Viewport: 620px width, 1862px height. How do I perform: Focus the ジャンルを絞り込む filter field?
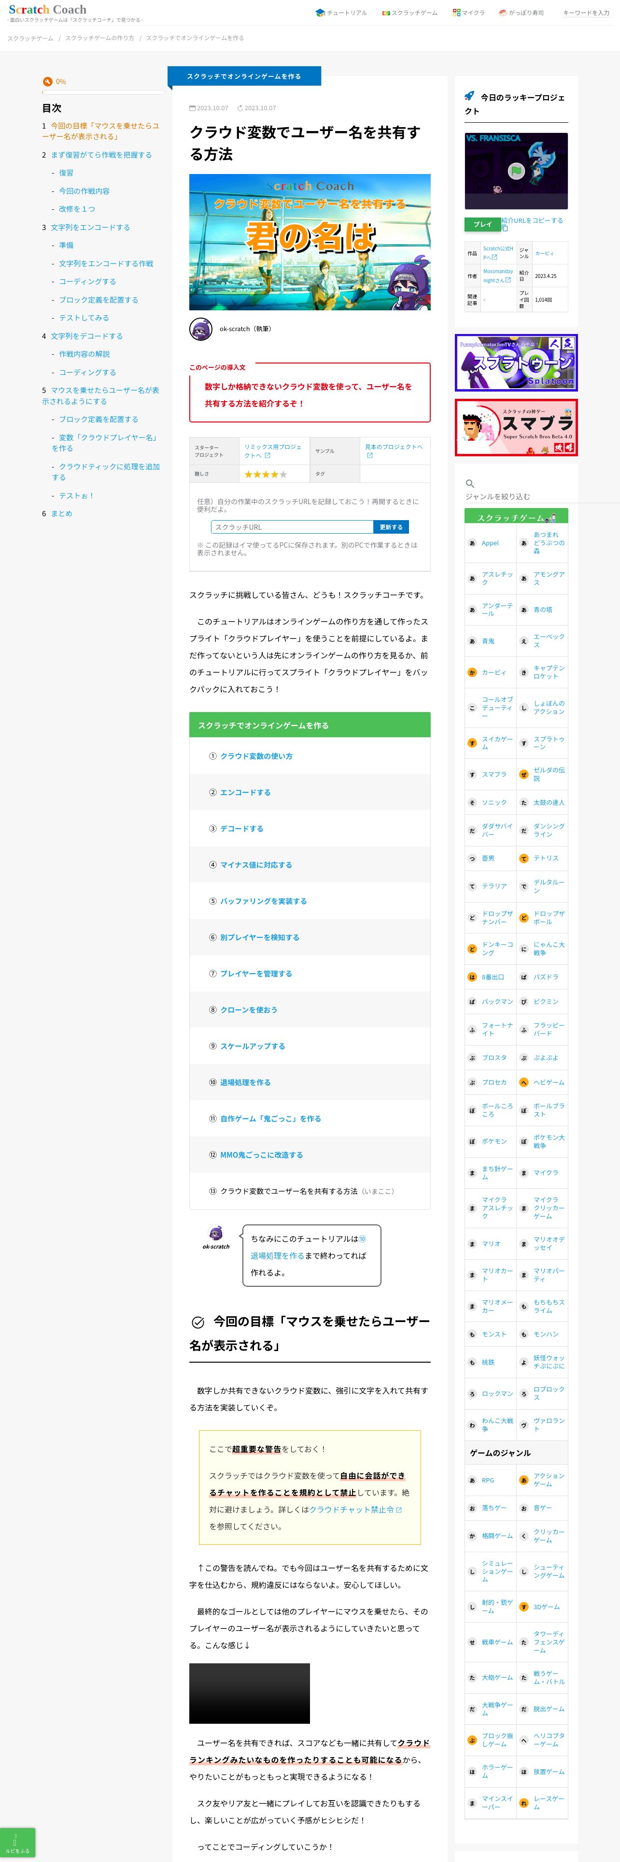click(541, 496)
